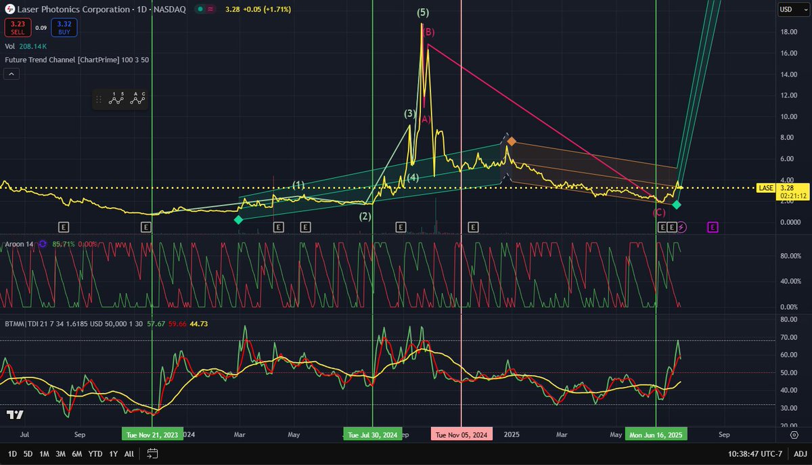Click the green market status dot
Image resolution: width=812 pixels, height=465 pixels.
coord(200,9)
